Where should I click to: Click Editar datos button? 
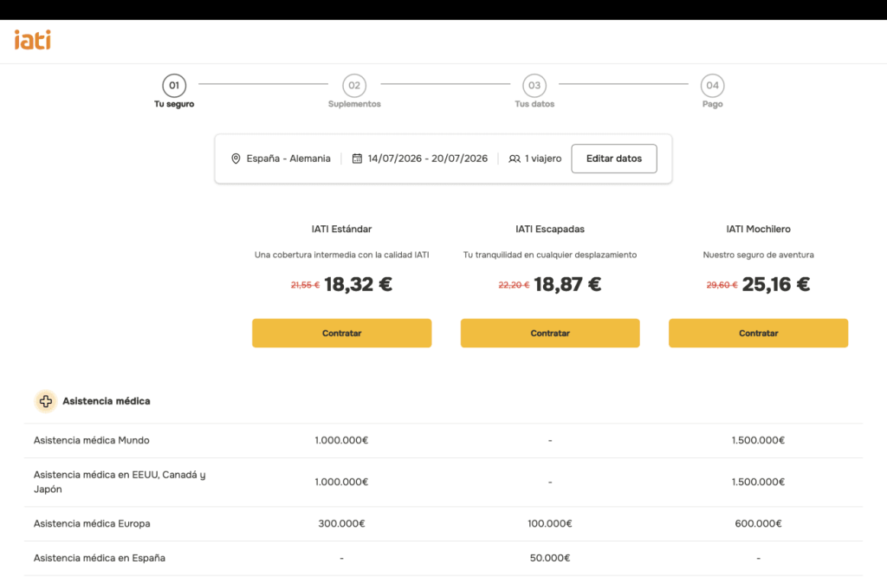(x=614, y=159)
